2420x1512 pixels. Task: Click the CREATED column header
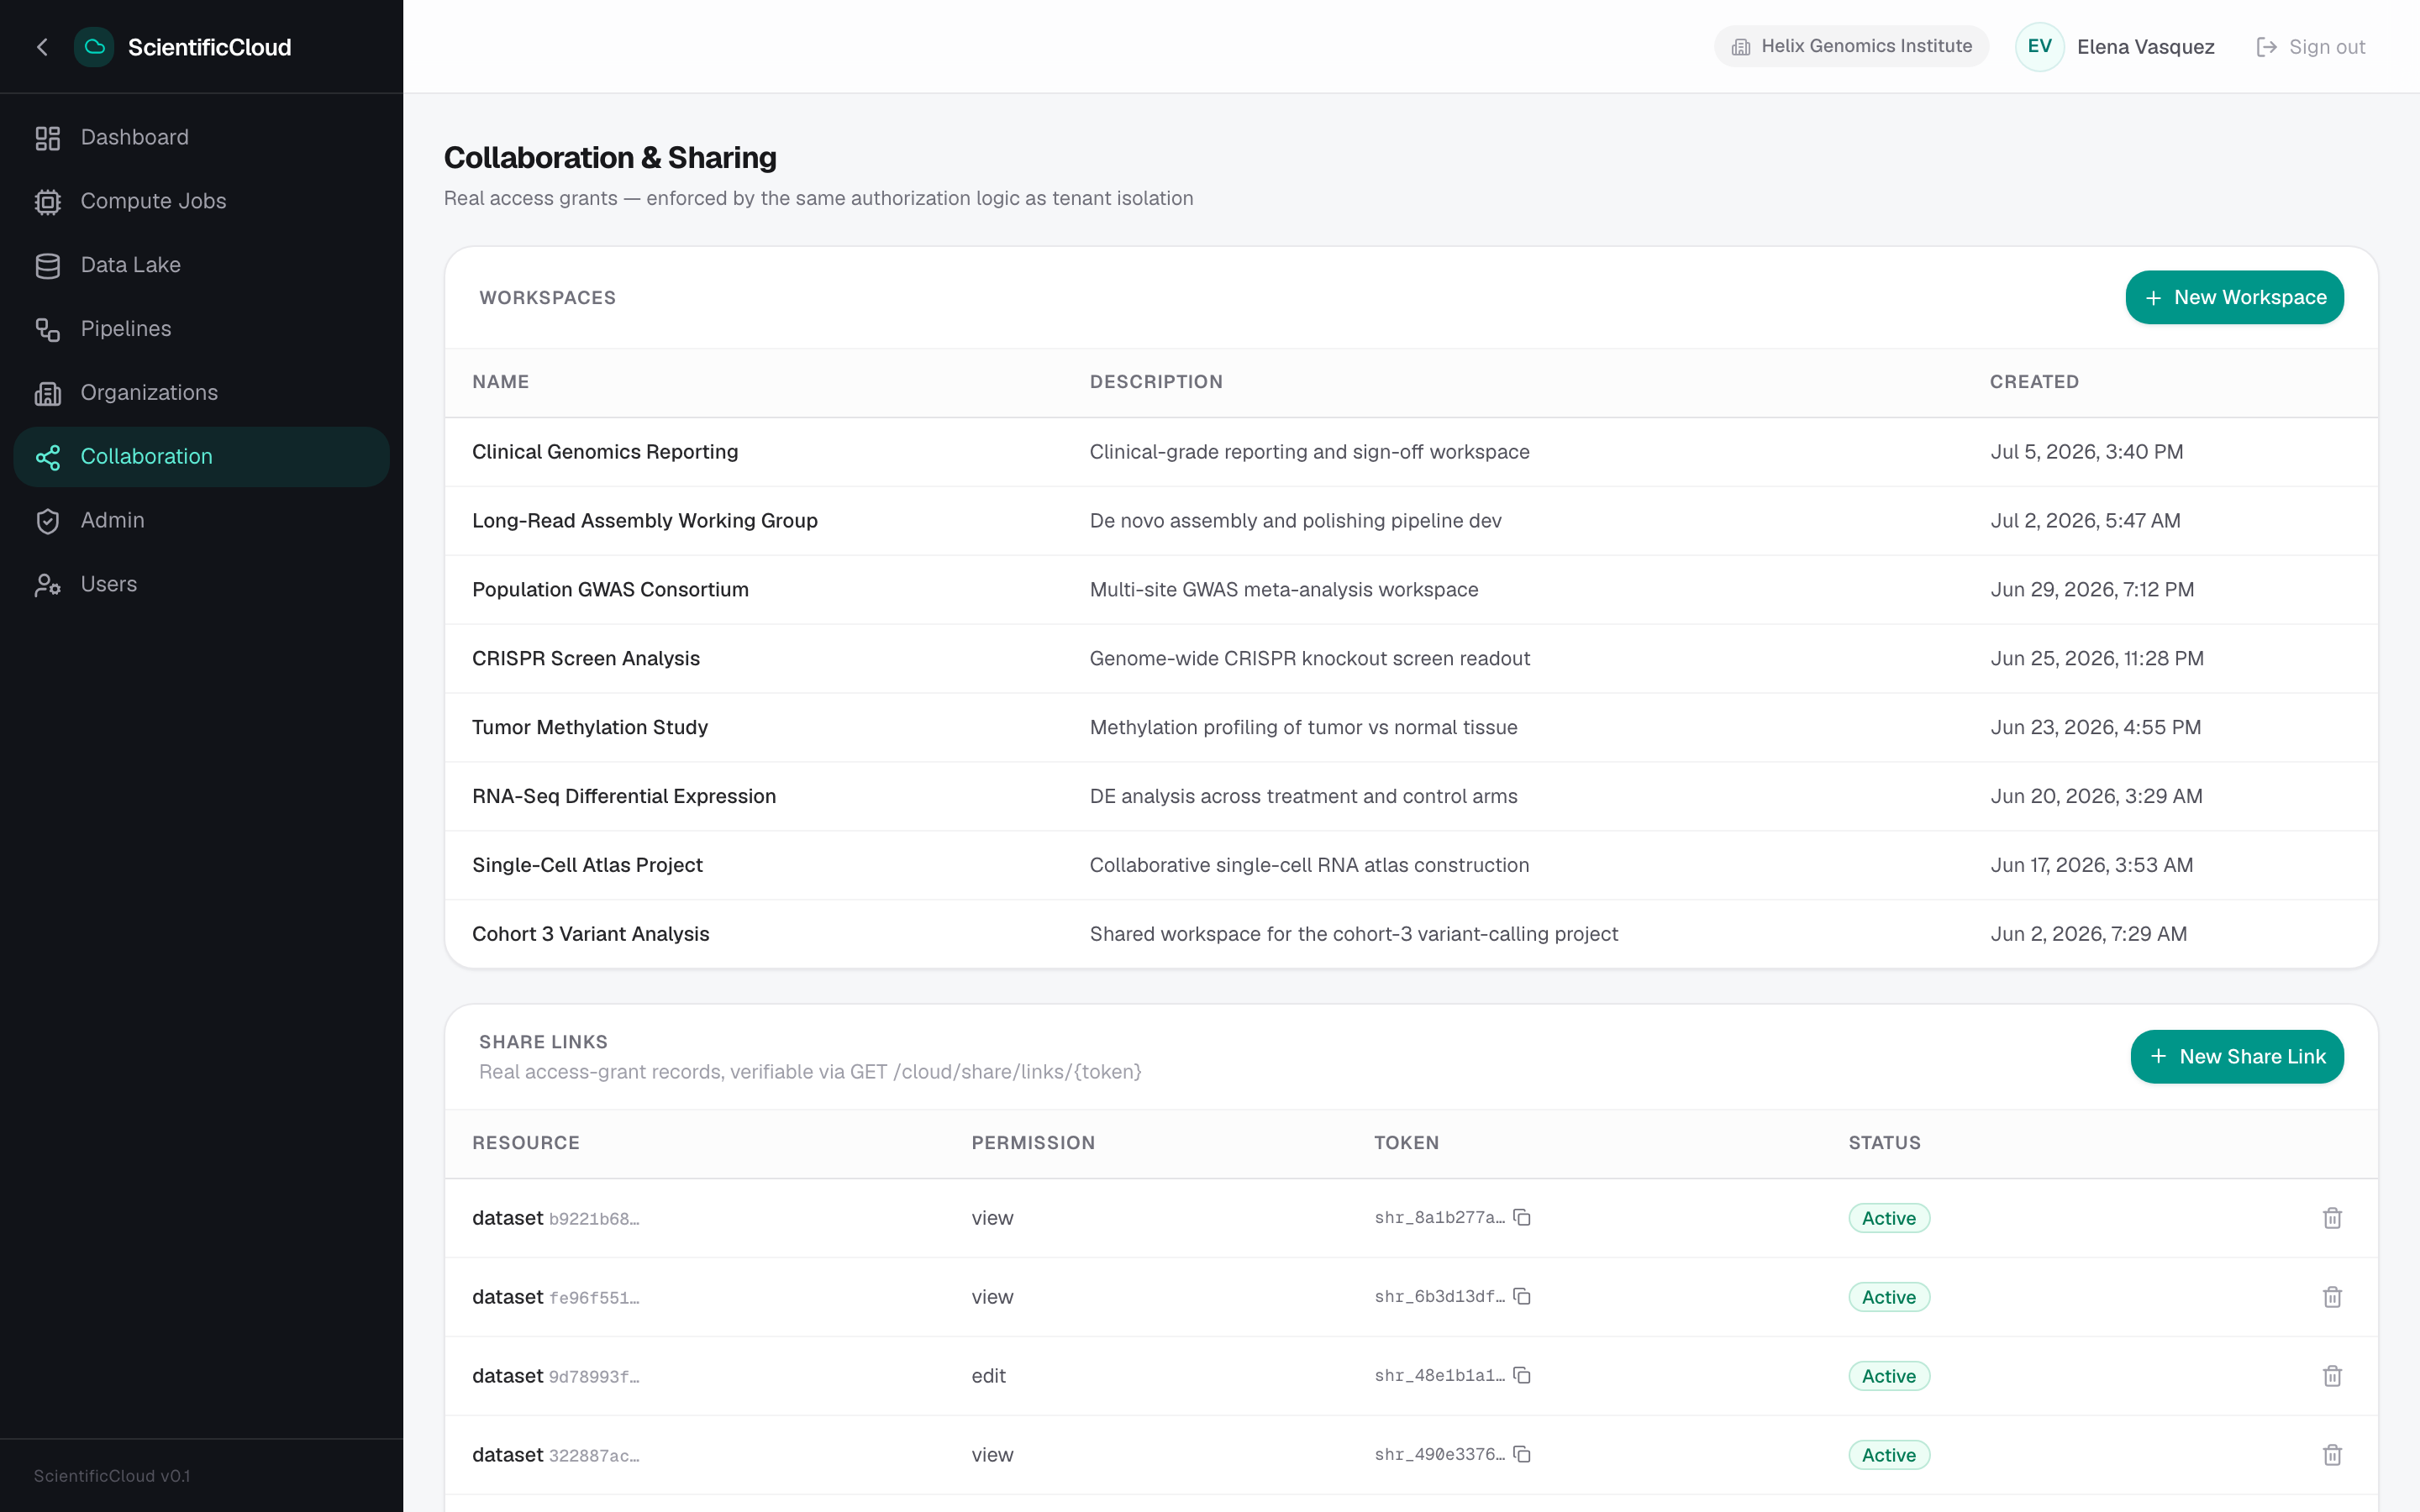2034,382
